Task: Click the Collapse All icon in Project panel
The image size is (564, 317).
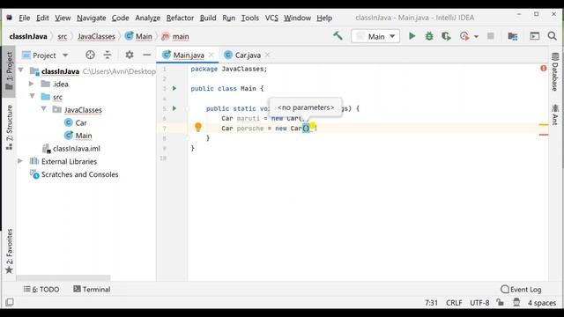Action: tap(108, 55)
